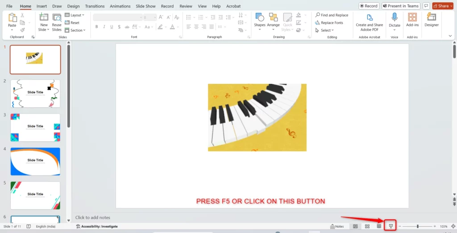The width and height of the screenshot is (457, 233).
Task: Open the Section dropdown menu
Action: pos(75,30)
